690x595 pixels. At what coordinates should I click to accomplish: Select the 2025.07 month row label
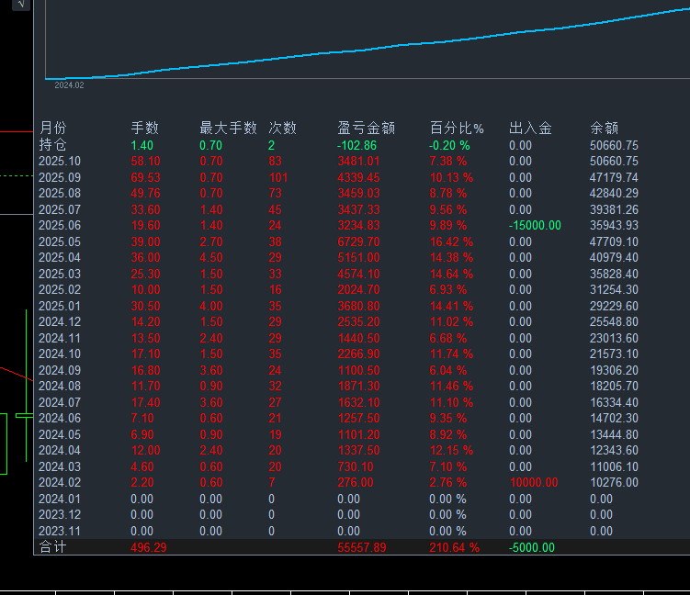(60, 209)
